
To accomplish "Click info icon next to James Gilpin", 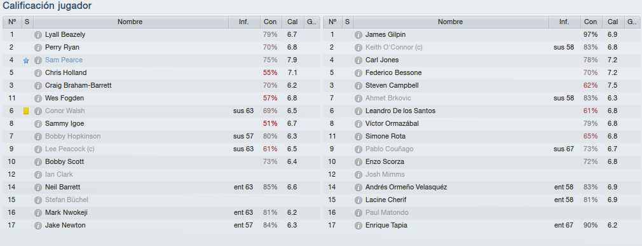I will (x=359, y=35).
